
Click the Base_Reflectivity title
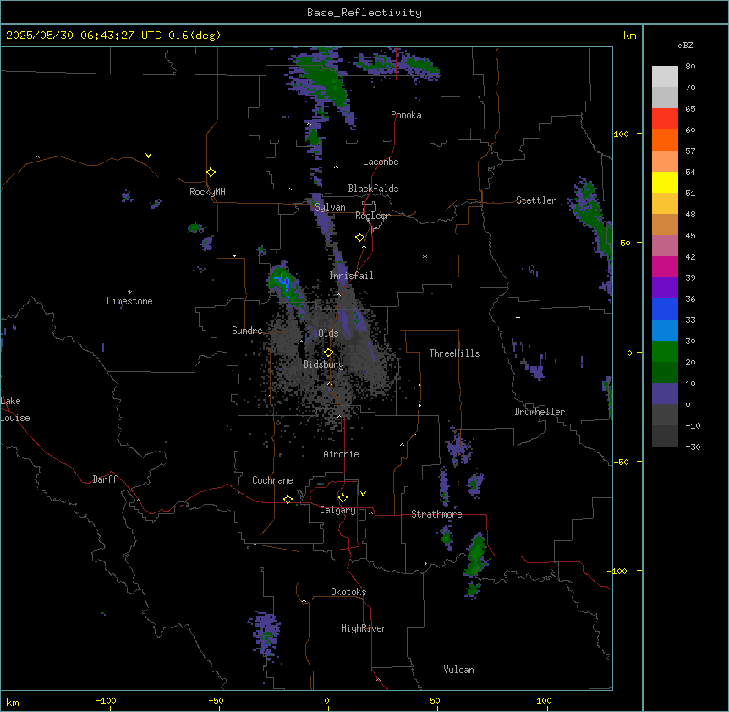point(364,13)
